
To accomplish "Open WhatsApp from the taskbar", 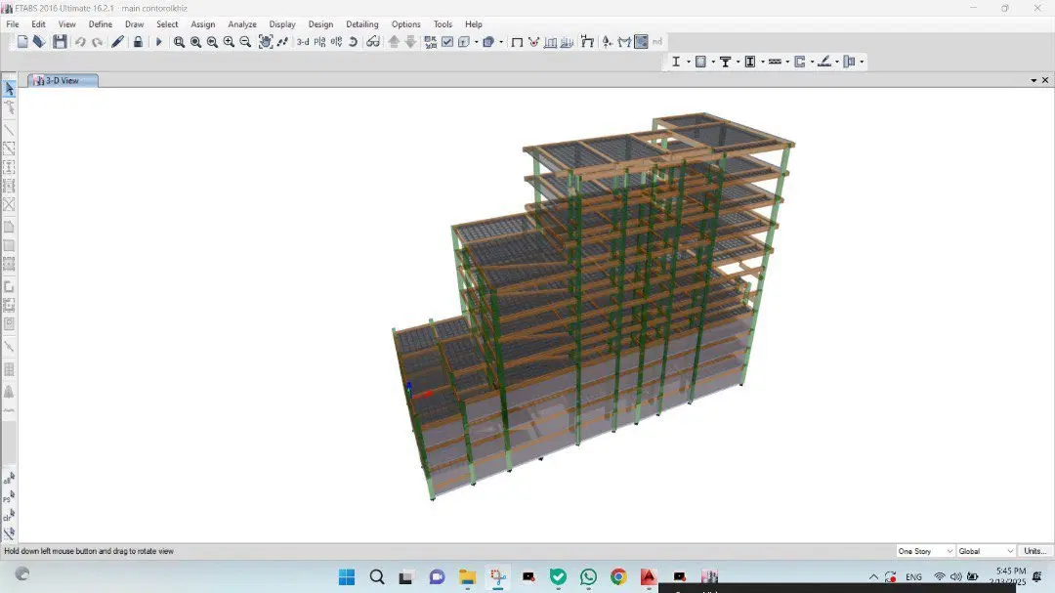I will [x=589, y=576].
